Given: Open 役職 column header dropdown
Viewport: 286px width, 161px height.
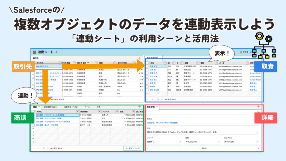Looking at the screenshot, I should point(197,63).
